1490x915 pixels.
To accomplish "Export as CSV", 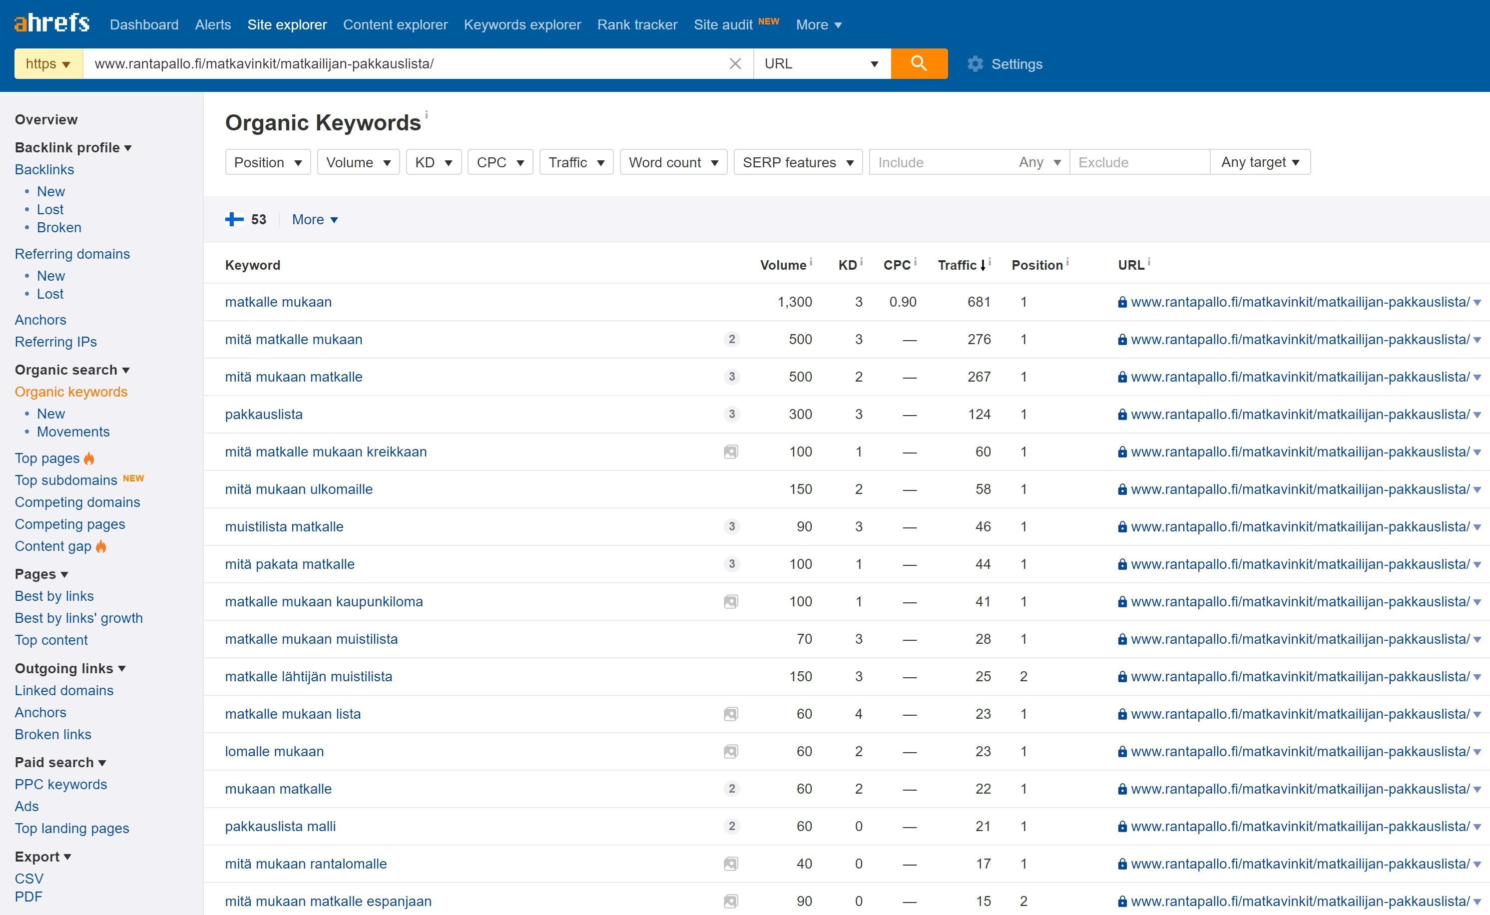I will 29,879.
